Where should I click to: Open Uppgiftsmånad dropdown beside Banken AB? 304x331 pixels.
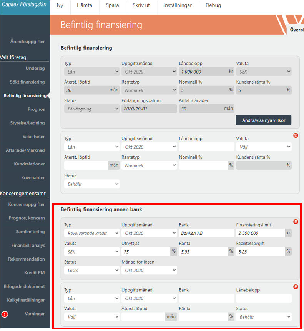point(149,233)
